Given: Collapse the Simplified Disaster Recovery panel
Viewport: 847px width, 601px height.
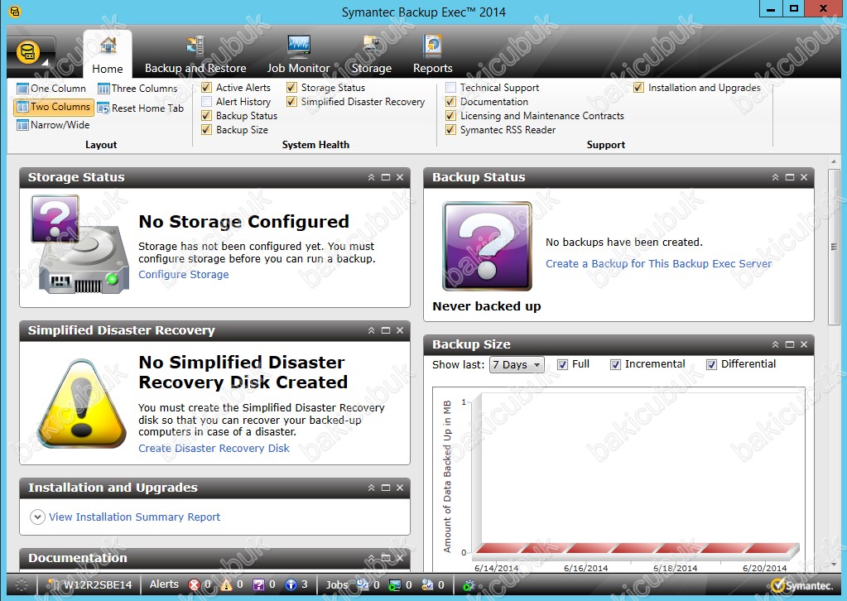Looking at the screenshot, I should tap(371, 330).
